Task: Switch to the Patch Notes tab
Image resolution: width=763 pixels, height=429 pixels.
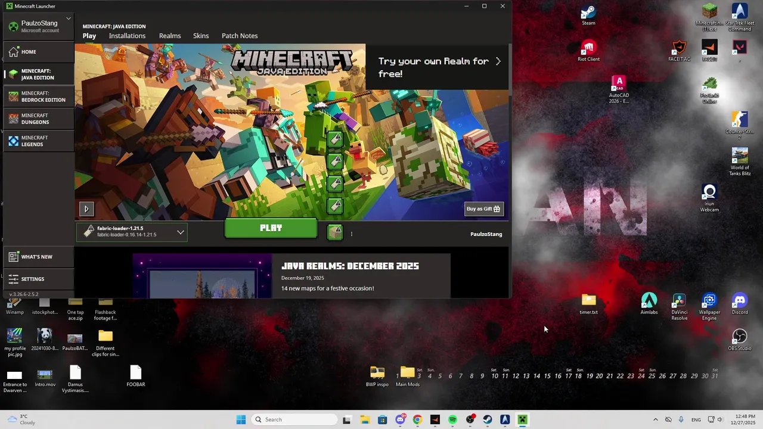Action: [240, 36]
